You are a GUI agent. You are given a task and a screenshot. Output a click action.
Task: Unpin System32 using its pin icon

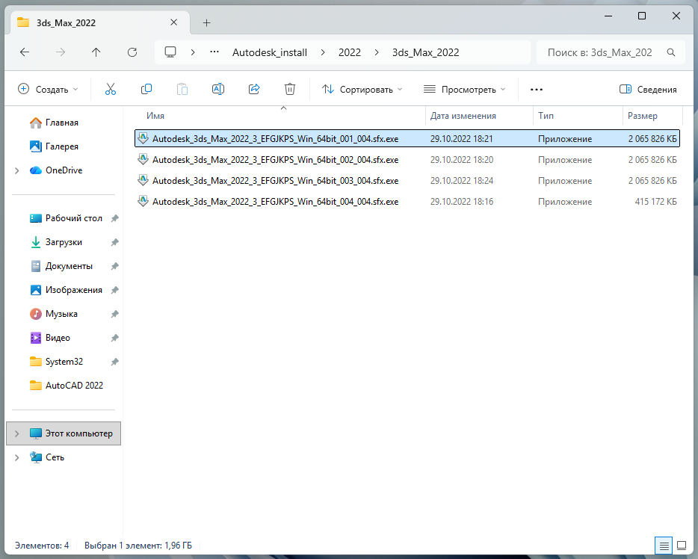(x=115, y=362)
